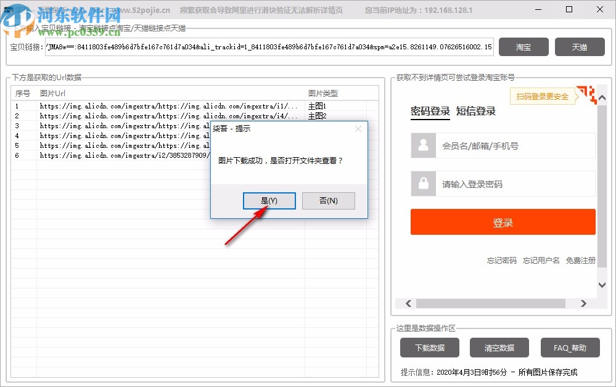616x387 pixels.
Task: Close the 提示 dialog with the X
Action: click(x=358, y=129)
